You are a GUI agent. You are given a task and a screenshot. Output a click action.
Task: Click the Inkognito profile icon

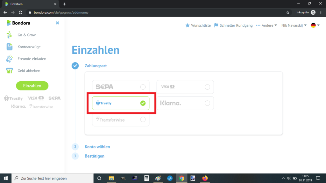[x=313, y=12]
